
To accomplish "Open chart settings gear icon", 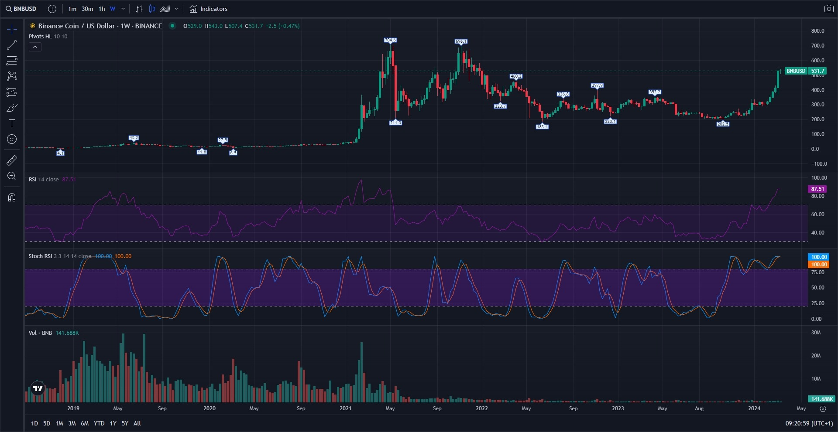I will coord(823,408).
